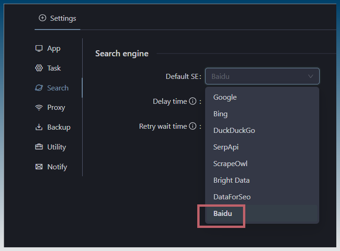Click the Notify envelope icon
340x251 pixels.
(x=39, y=167)
